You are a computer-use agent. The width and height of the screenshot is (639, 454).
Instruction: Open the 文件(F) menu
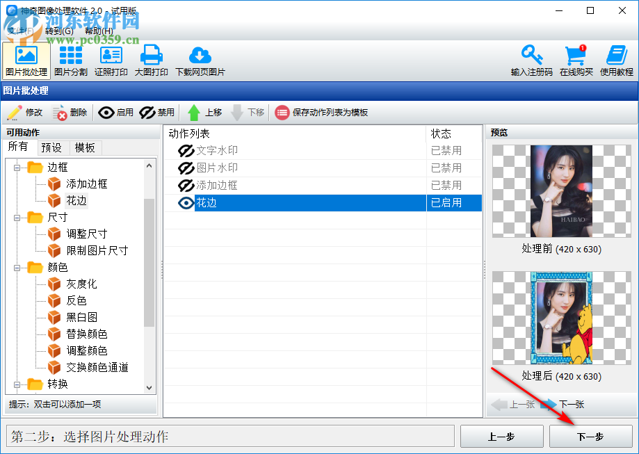tap(20, 31)
